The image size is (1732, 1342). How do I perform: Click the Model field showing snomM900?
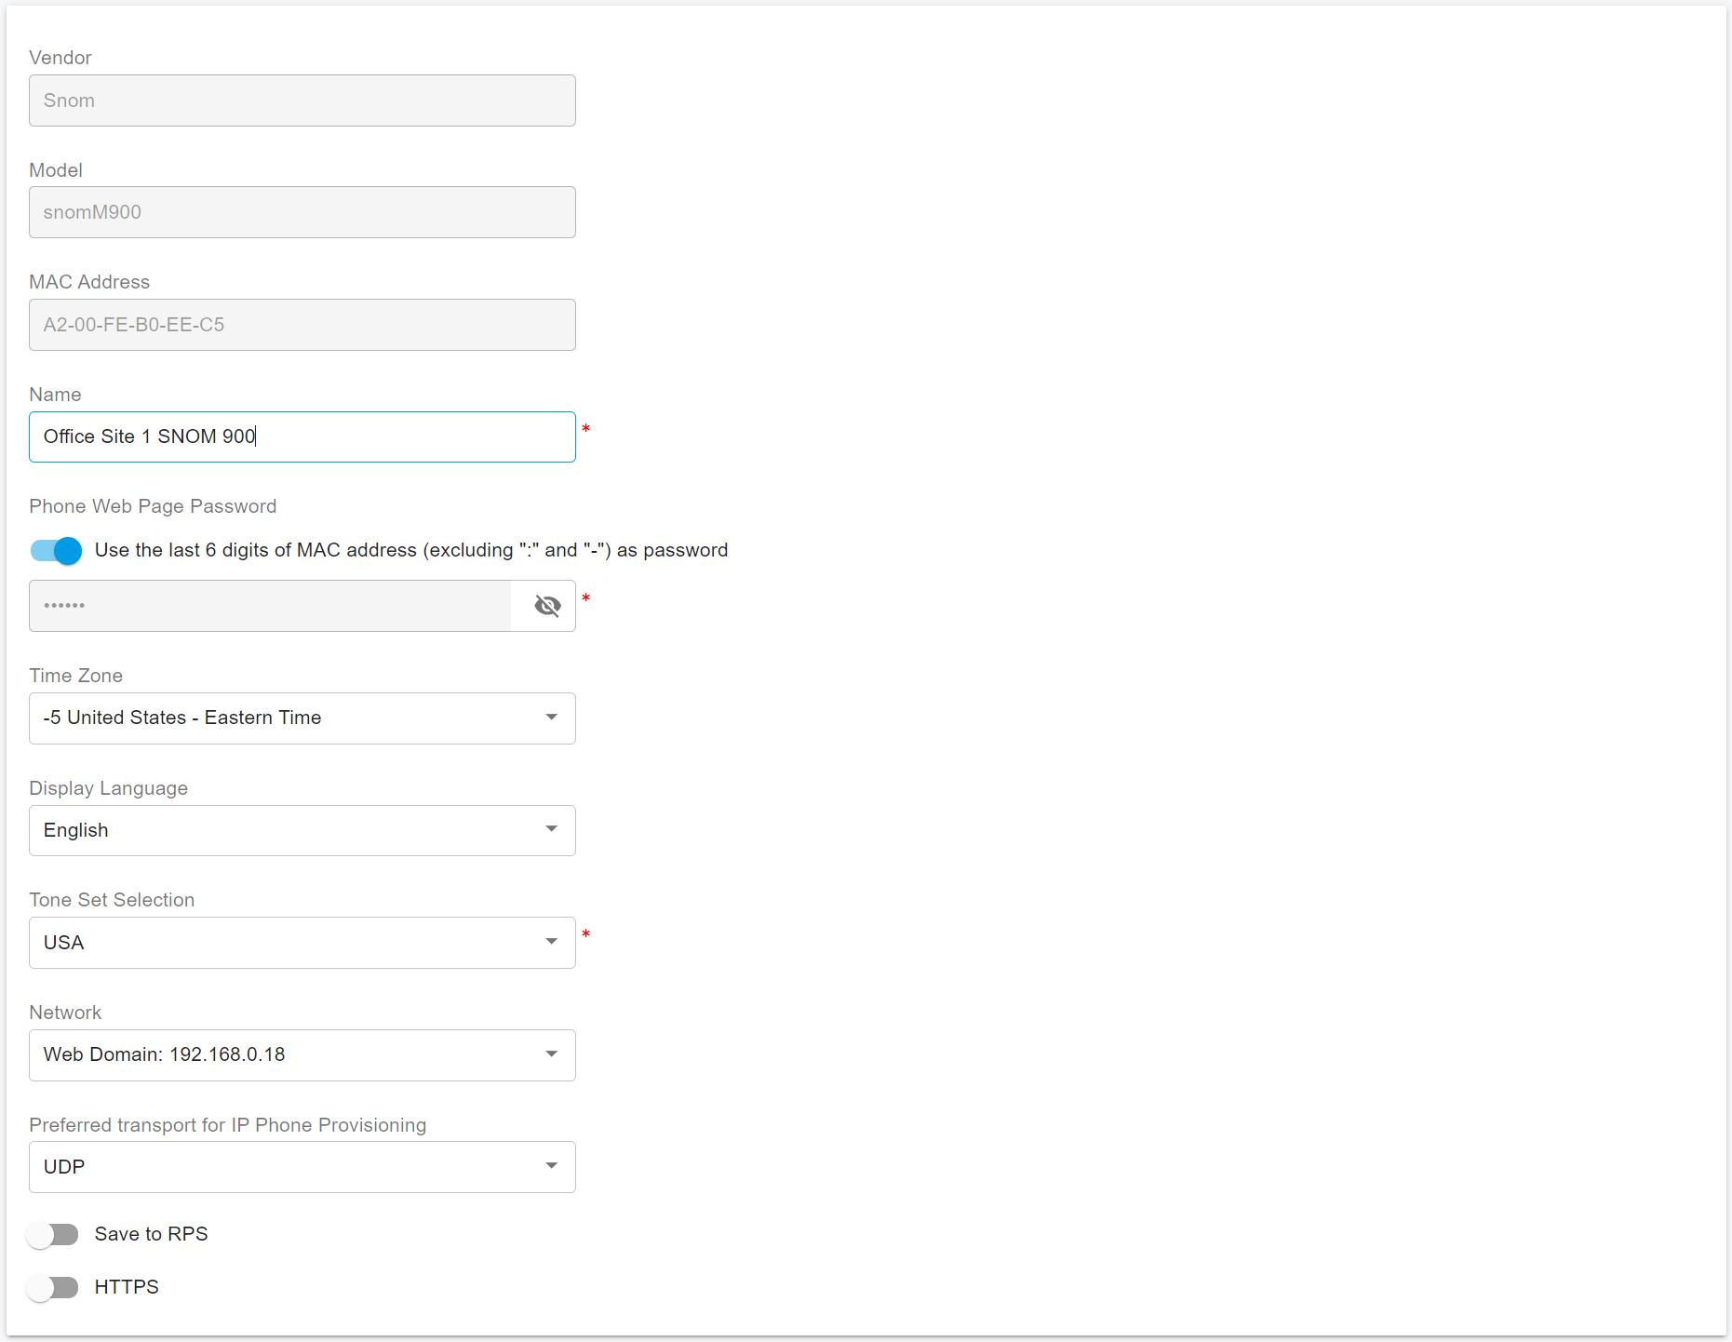click(x=302, y=212)
